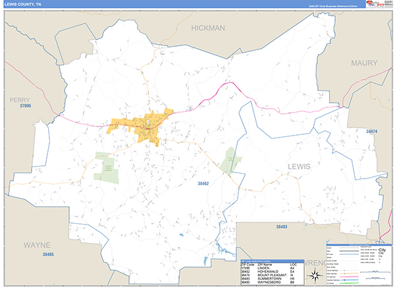
Task: Select the MAURY county label
Action: coord(364,63)
